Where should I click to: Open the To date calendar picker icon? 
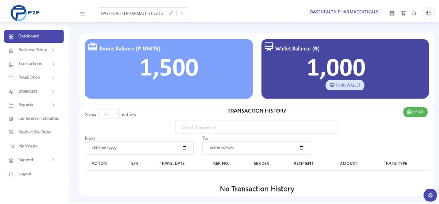pyautogui.click(x=302, y=148)
